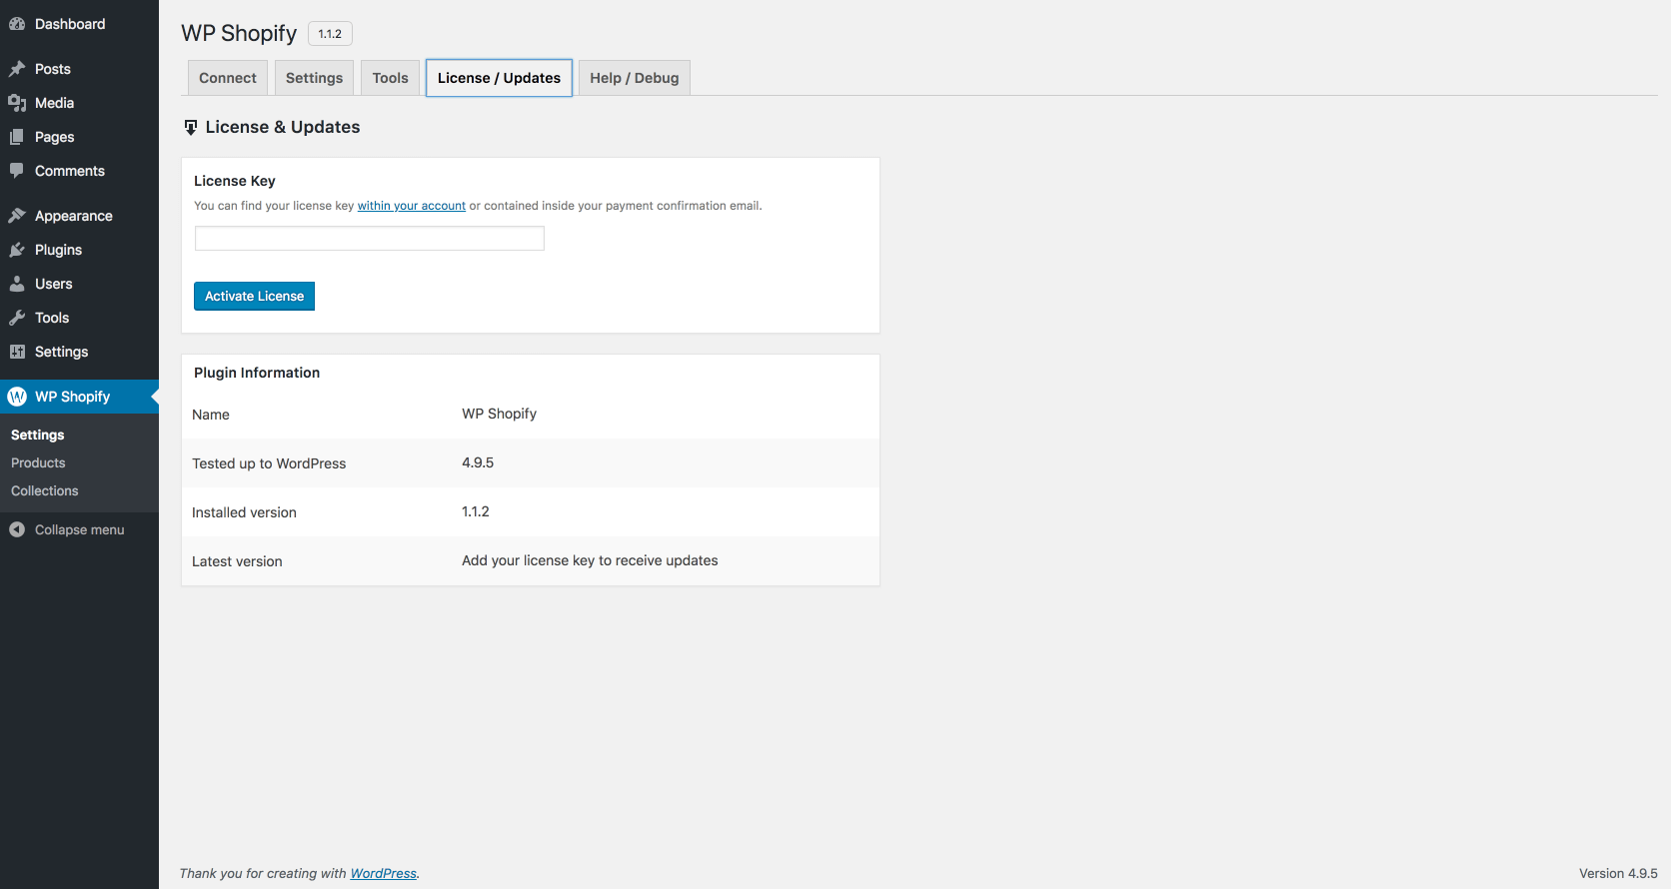This screenshot has width=1671, height=889.
Task: Follow the 'within your account' link
Action: click(412, 206)
